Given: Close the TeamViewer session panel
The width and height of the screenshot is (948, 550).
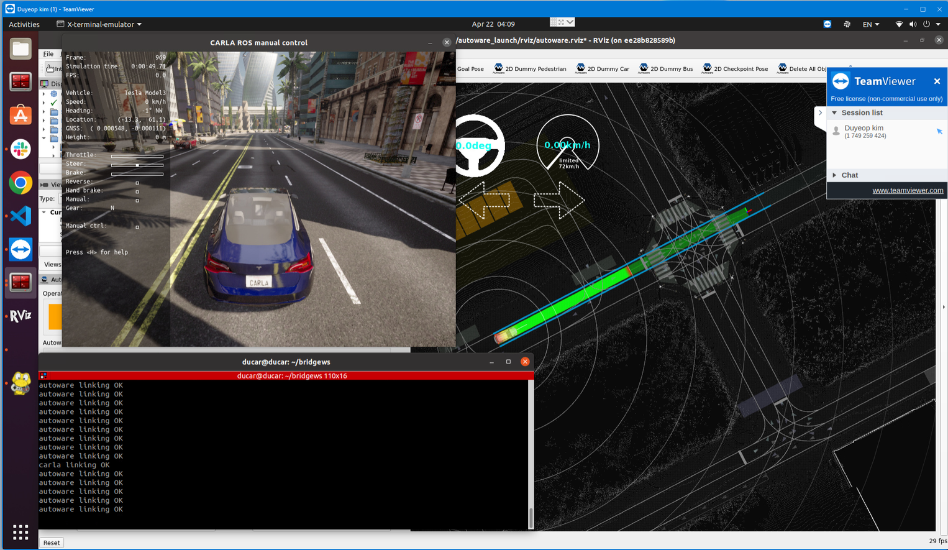Looking at the screenshot, I should coord(937,81).
